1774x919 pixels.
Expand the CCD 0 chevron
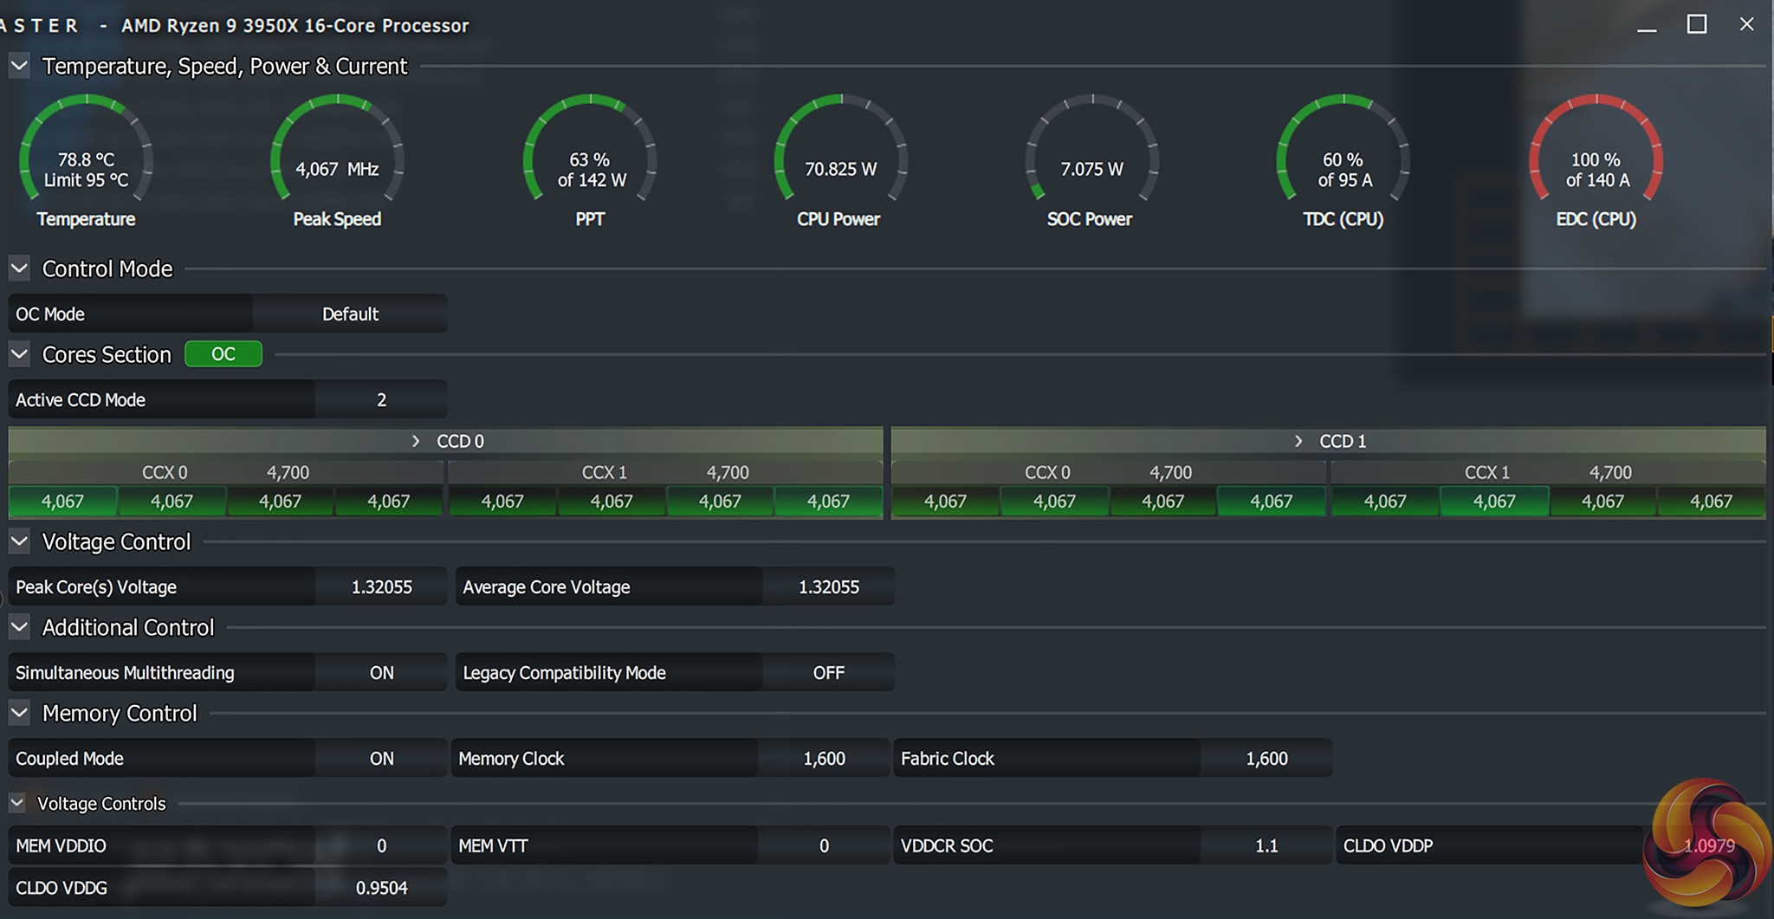click(416, 442)
